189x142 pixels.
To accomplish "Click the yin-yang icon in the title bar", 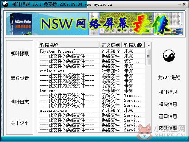I will point(5,4).
